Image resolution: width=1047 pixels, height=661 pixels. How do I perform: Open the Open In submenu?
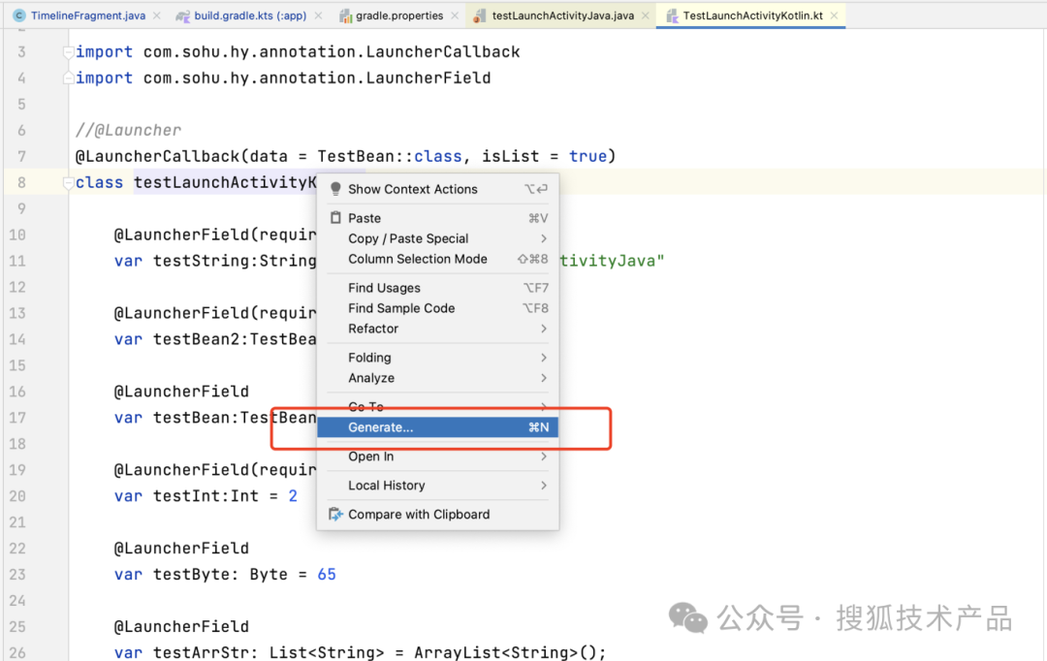pos(438,456)
